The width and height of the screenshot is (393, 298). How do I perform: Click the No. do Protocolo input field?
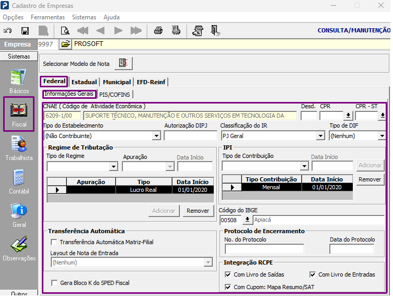pyautogui.click(x=264, y=249)
